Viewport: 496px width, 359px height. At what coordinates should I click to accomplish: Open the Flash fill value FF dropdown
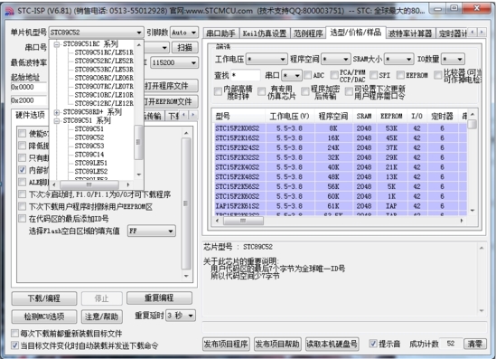[152, 231]
